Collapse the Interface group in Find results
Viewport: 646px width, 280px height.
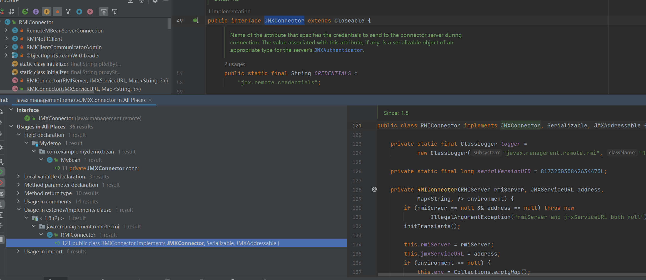tap(11, 110)
